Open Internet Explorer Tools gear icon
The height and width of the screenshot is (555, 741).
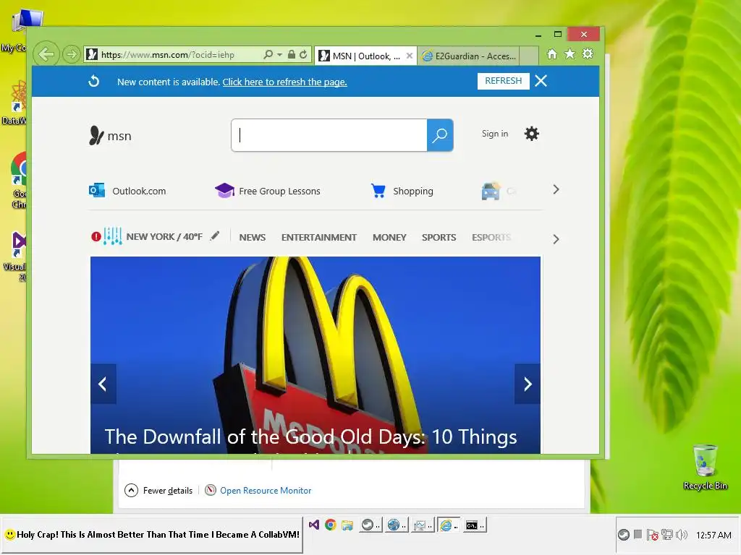(x=588, y=53)
